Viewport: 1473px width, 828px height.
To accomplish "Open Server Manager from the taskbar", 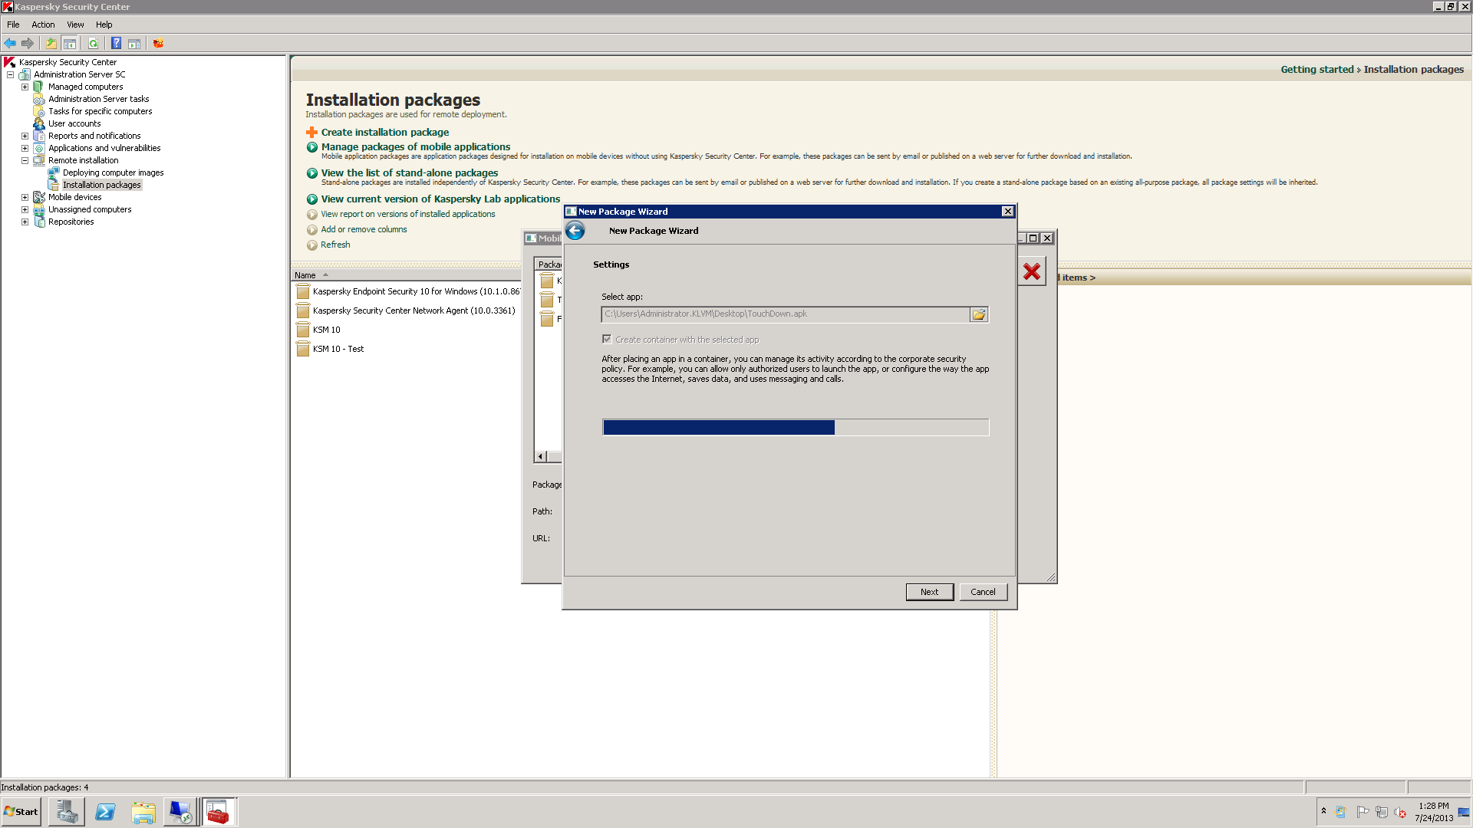I will 67,812.
